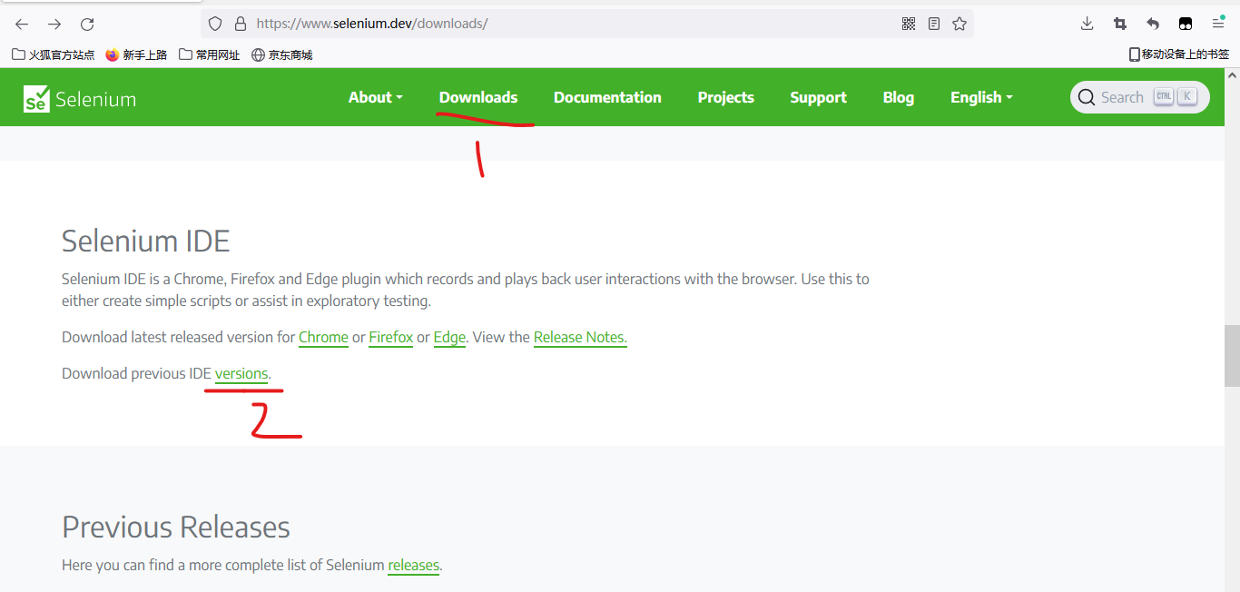
Task: Click the undo arrow icon in toolbar
Action: click(x=1153, y=24)
